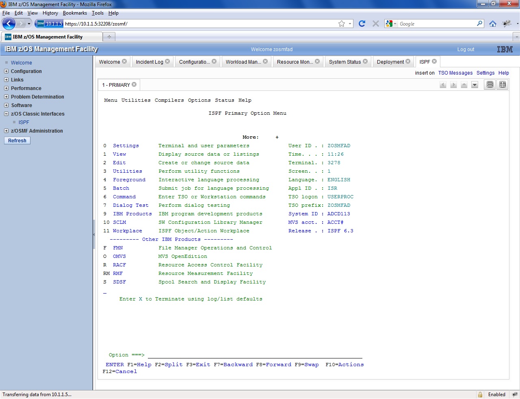Open the ISPF Utilities menu
This screenshot has width=520, height=399.
point(136,100)
